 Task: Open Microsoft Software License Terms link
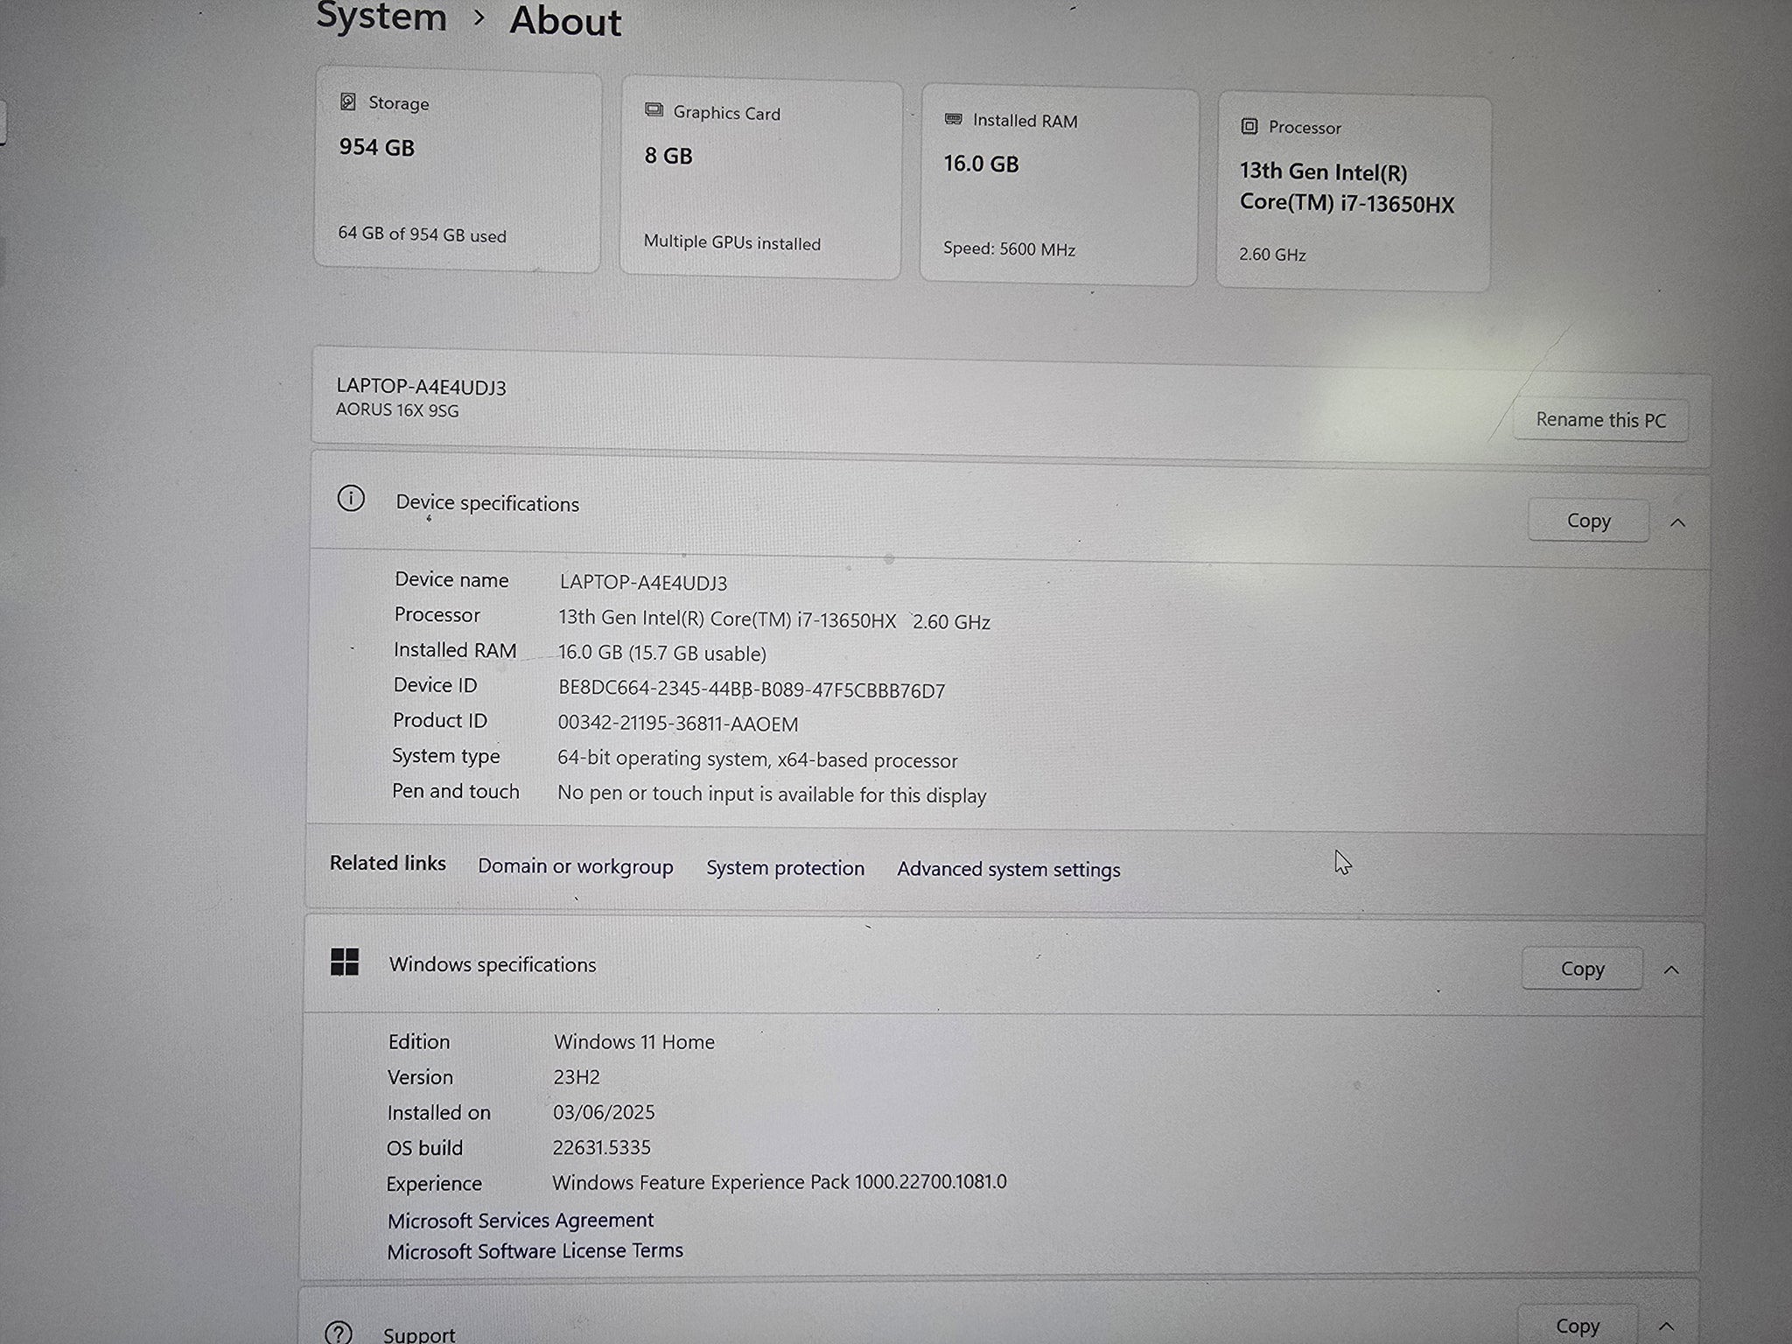[x=535, y=1251]
